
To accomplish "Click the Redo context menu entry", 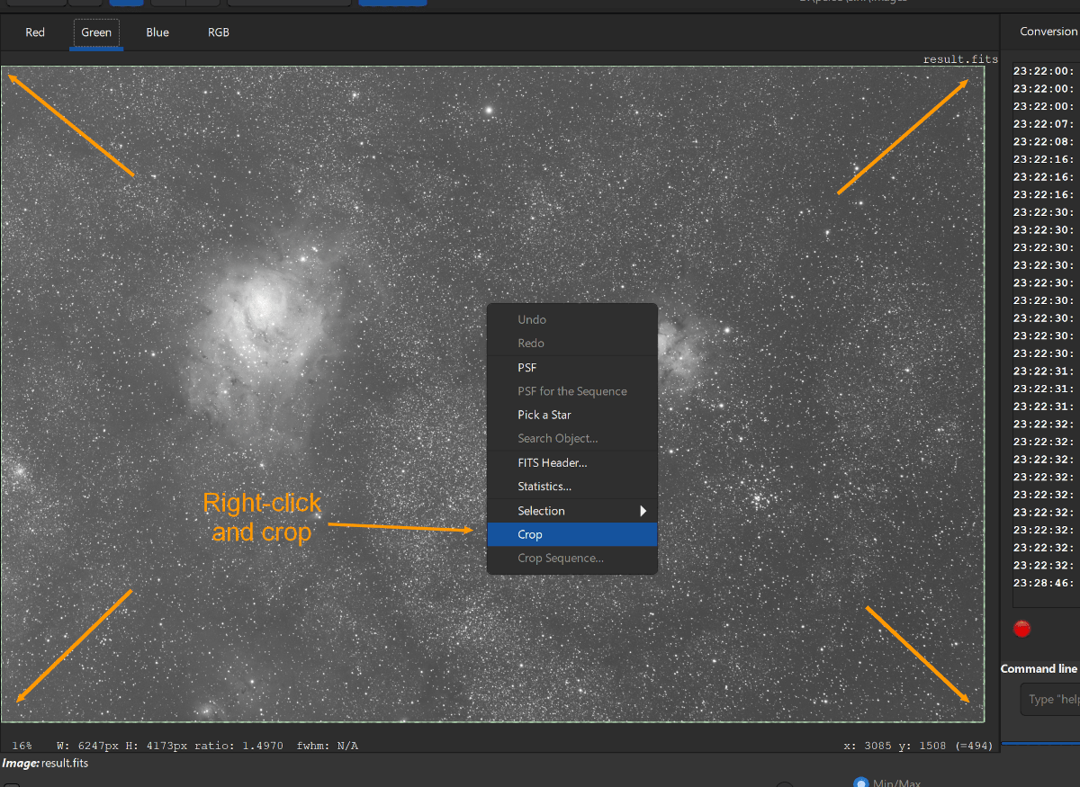I will (531, 343).
